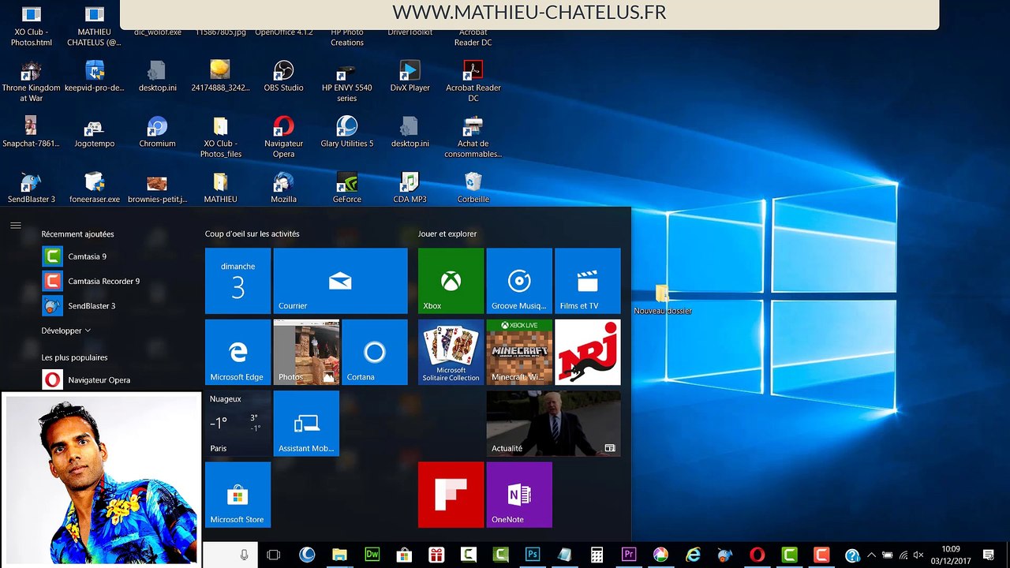Open Task View from the taskbar
The image size is (1010, 568).
274,555
